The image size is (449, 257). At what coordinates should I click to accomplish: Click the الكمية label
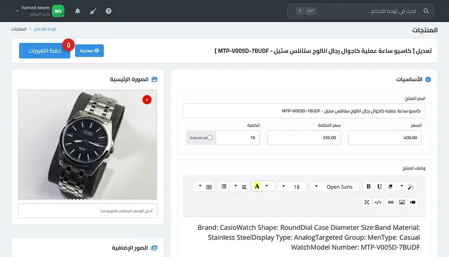click(253, 125)
